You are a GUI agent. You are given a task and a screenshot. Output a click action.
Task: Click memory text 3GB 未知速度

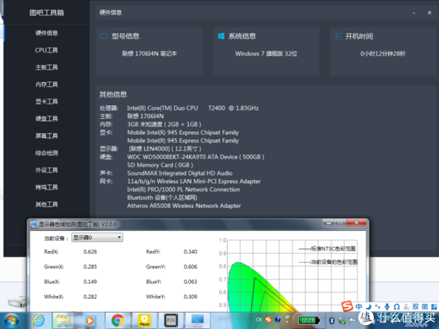click(164, 125)
